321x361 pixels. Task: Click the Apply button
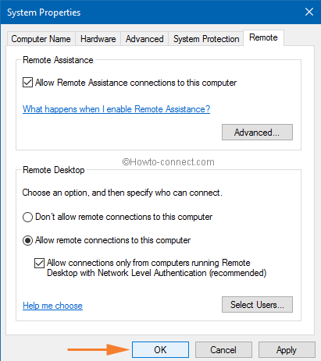287,350
